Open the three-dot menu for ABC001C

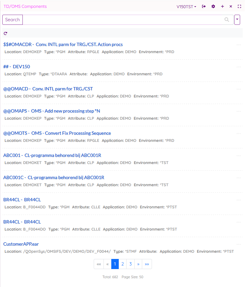[x=239, y=178]
